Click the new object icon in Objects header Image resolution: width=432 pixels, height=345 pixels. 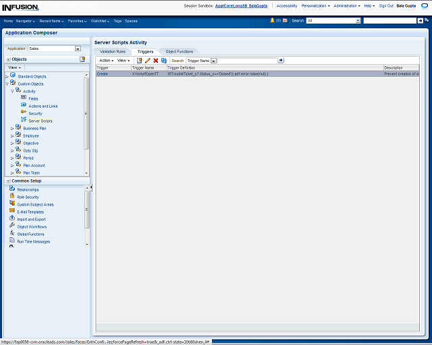82,59
